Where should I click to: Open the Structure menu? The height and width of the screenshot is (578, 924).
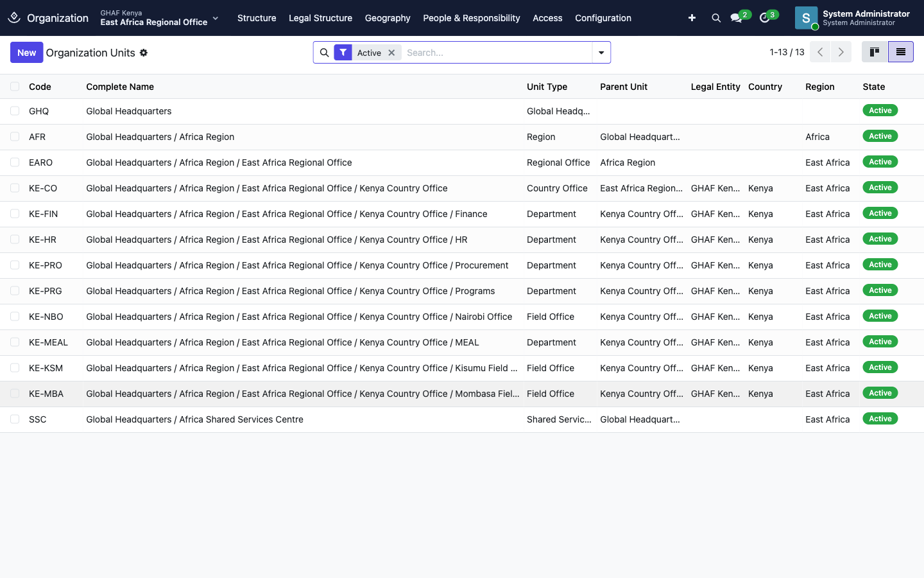click(x=257, y=18)
